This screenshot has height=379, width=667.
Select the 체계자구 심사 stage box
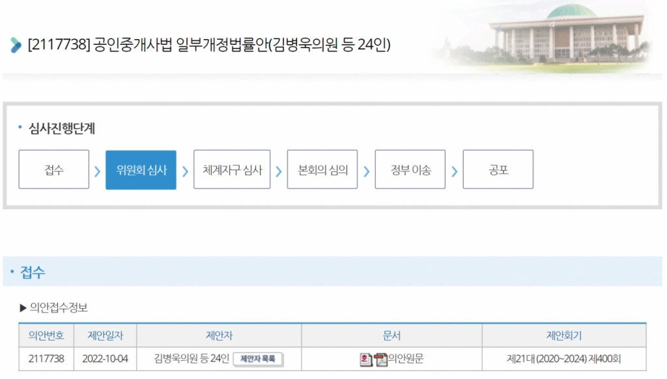tap(232, 170)
